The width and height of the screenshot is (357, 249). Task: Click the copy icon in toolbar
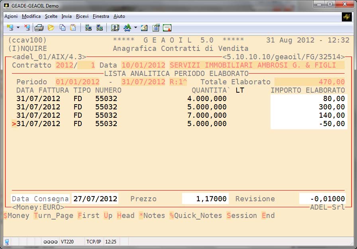[x=62, y=28]
